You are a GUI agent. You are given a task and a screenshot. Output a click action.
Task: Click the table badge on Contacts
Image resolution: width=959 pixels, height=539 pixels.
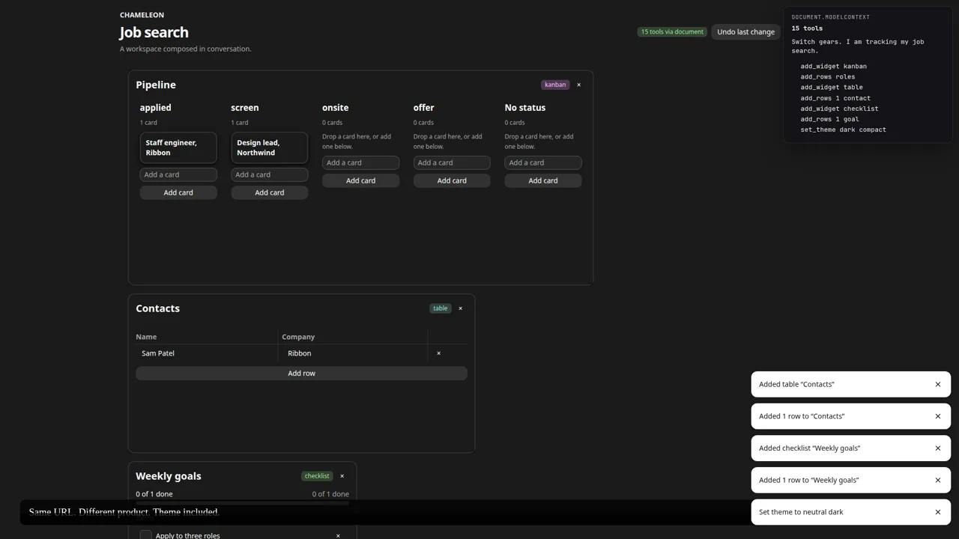point(441,308)
